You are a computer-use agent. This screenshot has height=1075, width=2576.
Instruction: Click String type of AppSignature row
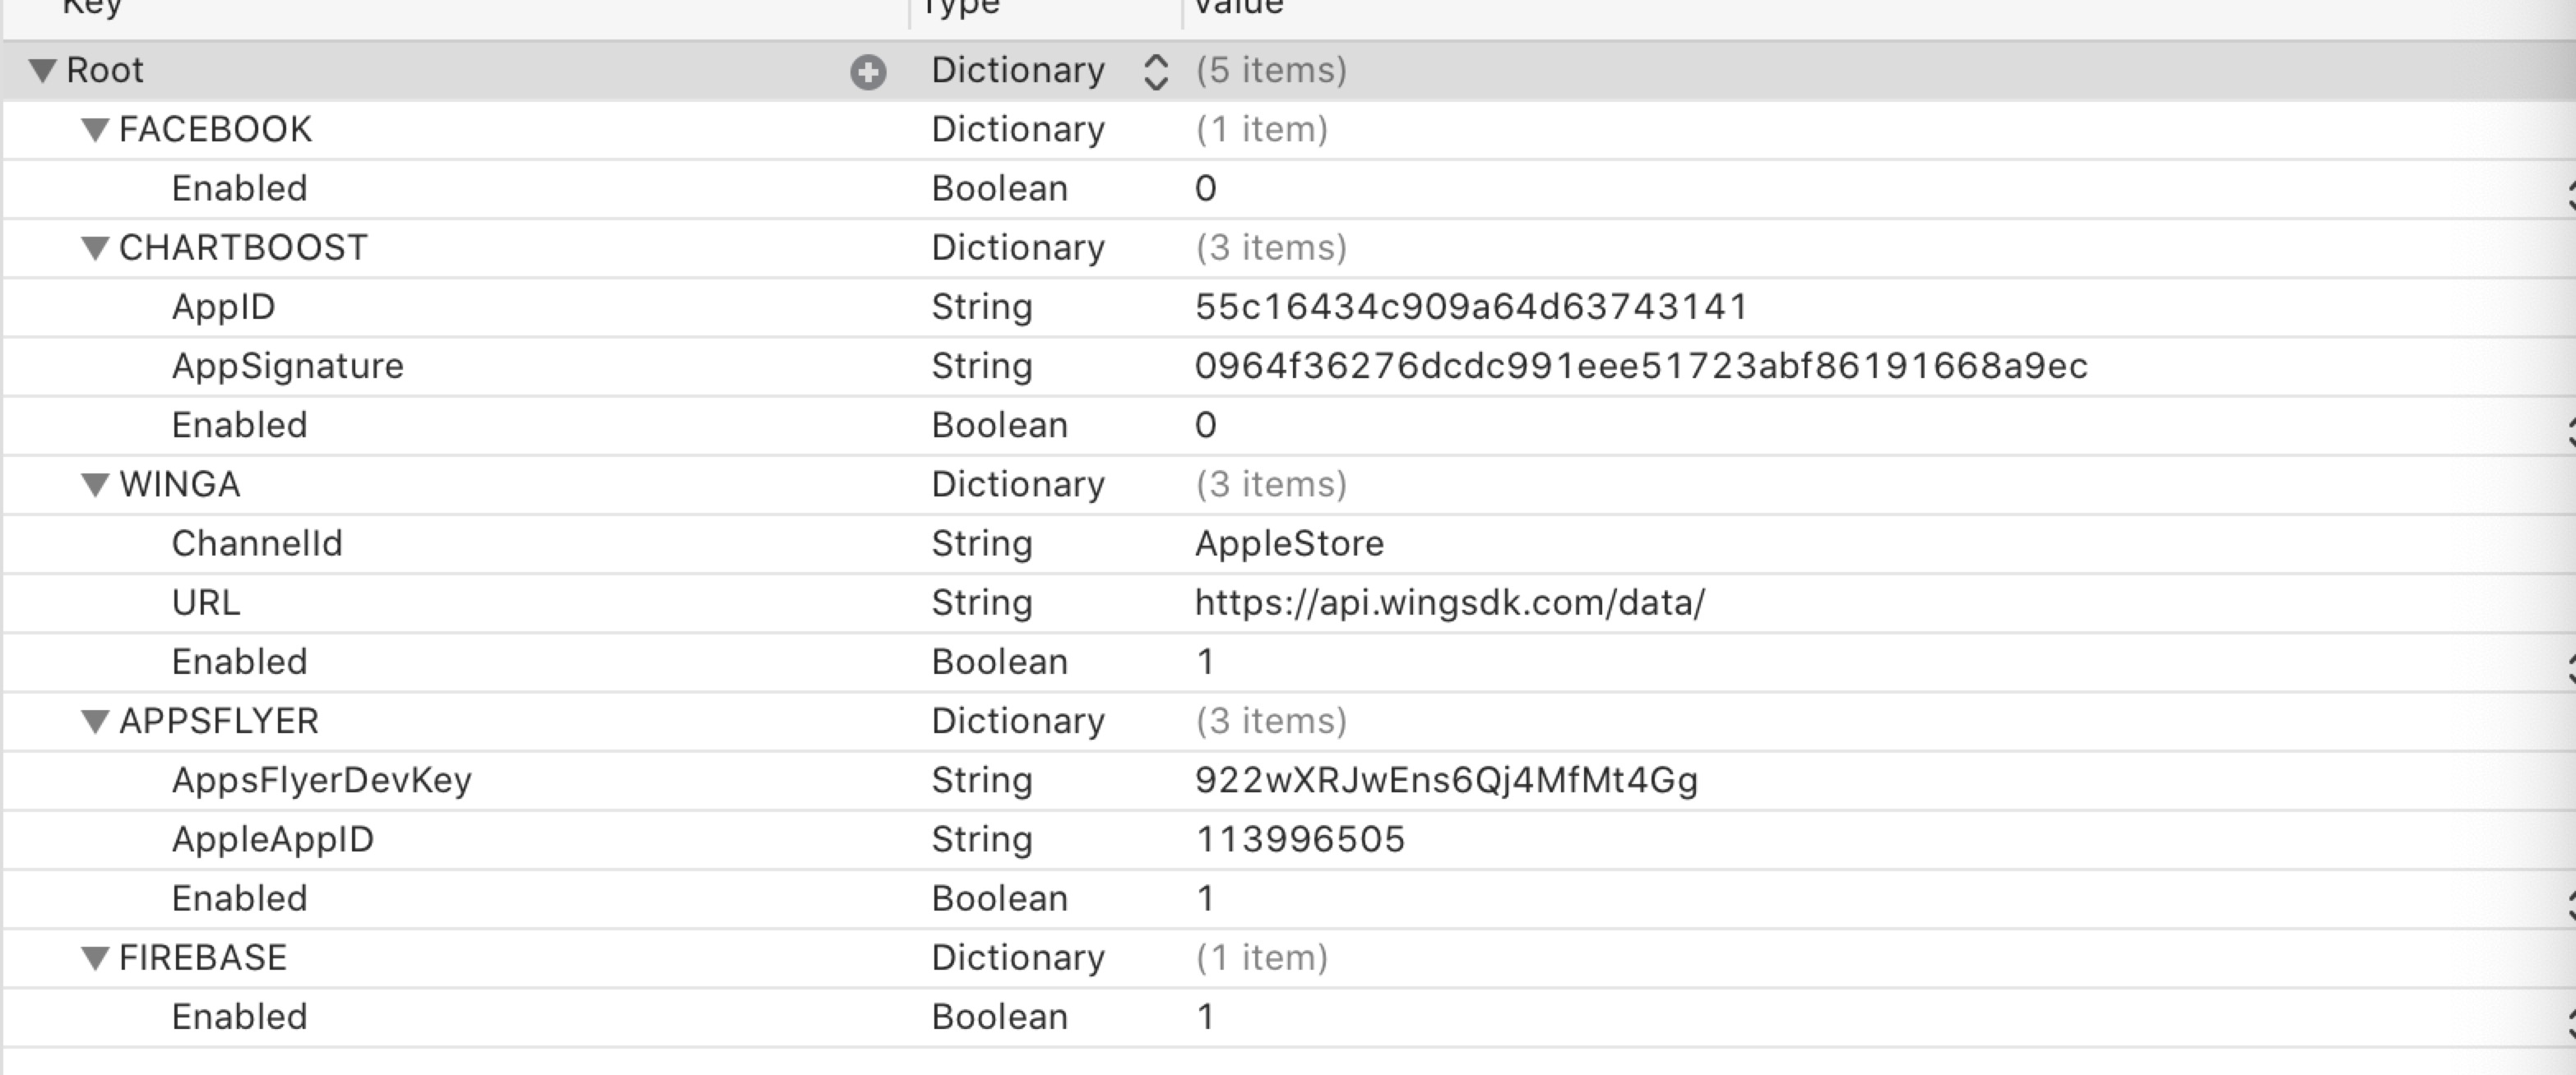[982, 366]
